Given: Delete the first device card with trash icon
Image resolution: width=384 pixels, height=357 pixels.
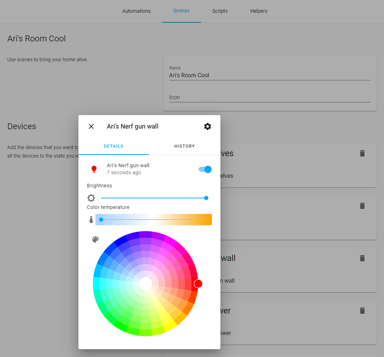Looking at the screenshot, I should coord(362,153).
